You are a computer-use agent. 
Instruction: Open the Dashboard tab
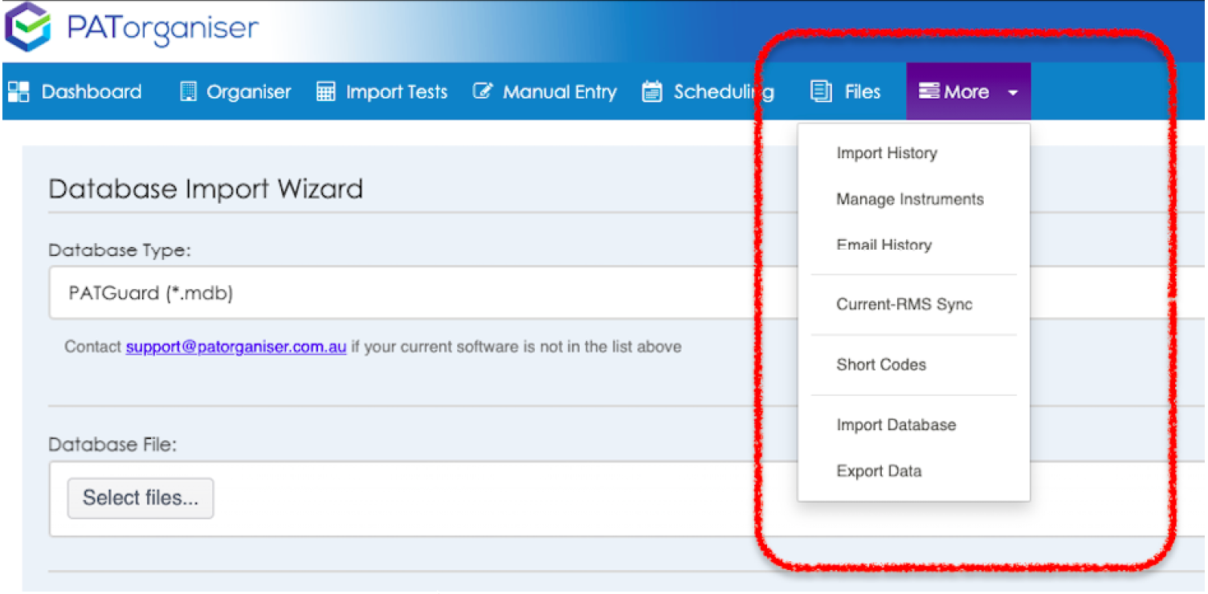click(75, 92)
